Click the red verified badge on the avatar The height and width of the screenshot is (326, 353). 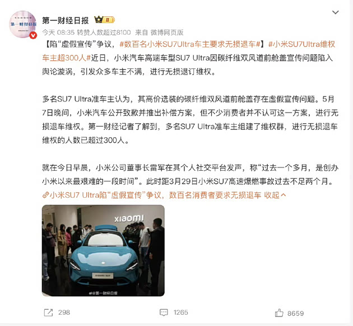click(33, 35)
